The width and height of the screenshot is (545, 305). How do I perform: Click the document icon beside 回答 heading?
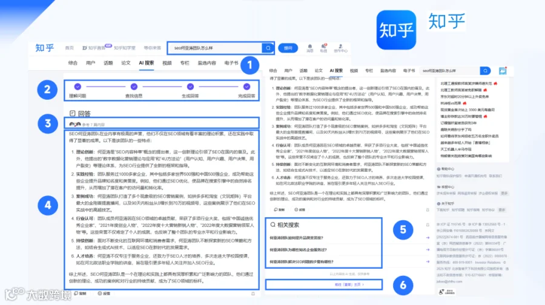click(x=72, y=113)
